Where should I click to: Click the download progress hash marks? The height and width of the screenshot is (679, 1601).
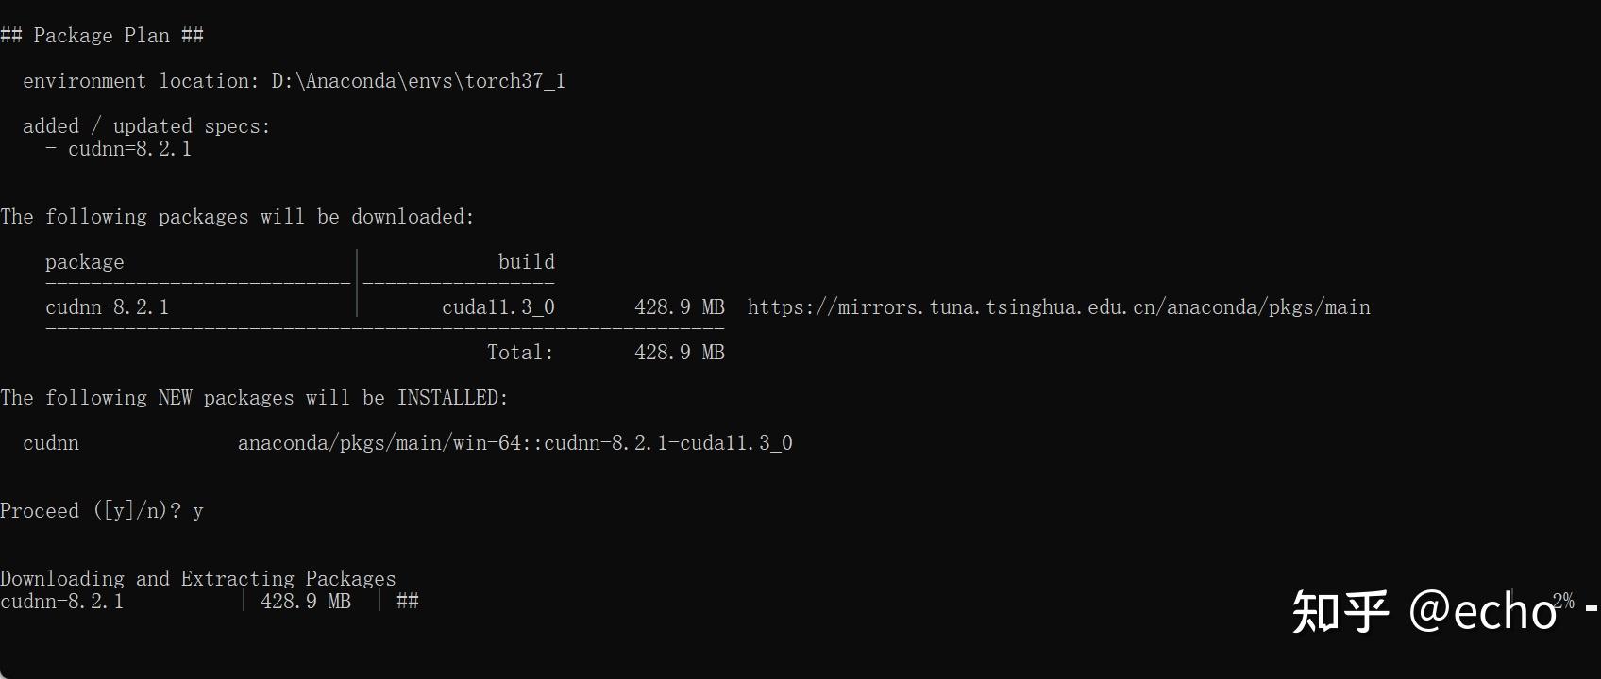click(x=408, y=602)
